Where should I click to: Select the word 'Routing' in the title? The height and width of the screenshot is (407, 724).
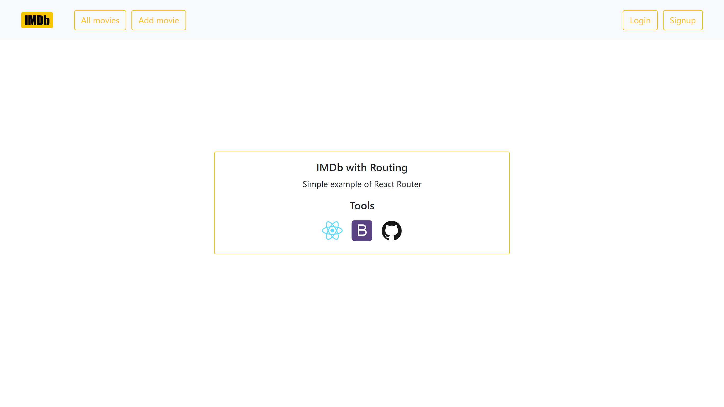389,167
